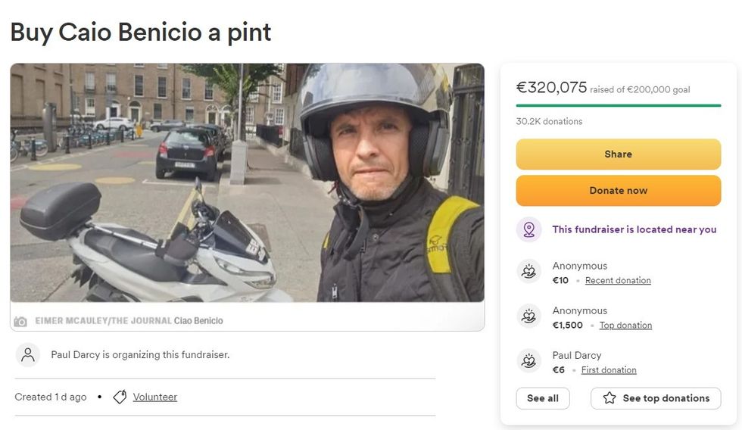Screen dimensions: 742x430
Task: Open the See all donations list
Action: 542,398
